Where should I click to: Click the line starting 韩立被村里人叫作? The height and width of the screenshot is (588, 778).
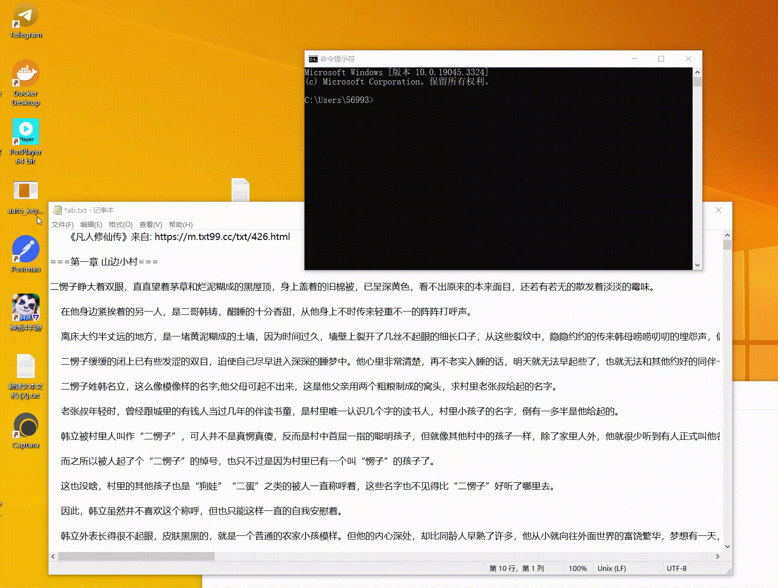coord(390,436)
